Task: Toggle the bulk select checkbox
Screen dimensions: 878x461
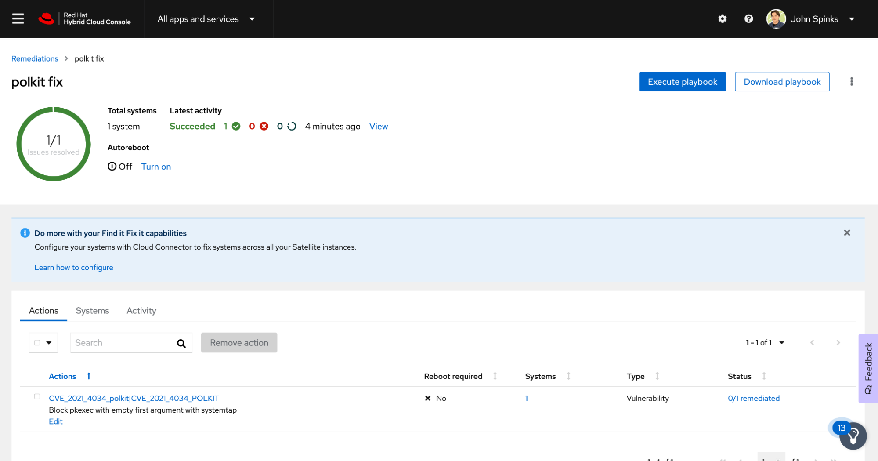Action: 37,343
